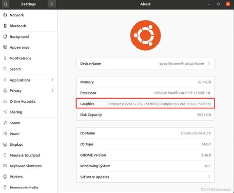
Task: Go to Background settings
Action: click(x=29, y=37)
